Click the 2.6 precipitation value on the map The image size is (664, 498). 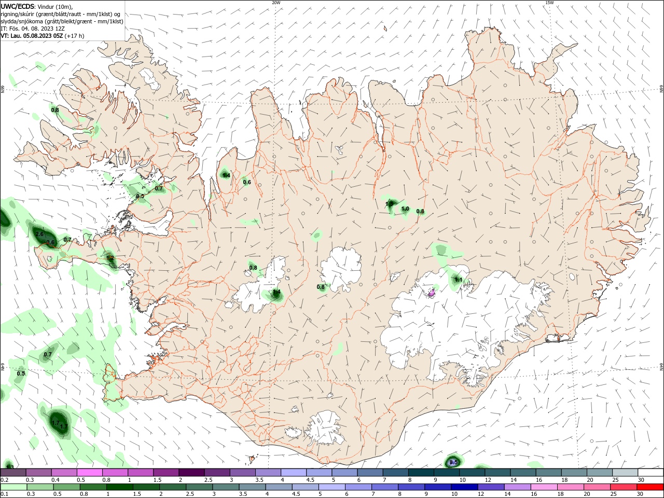coord(39,234)
